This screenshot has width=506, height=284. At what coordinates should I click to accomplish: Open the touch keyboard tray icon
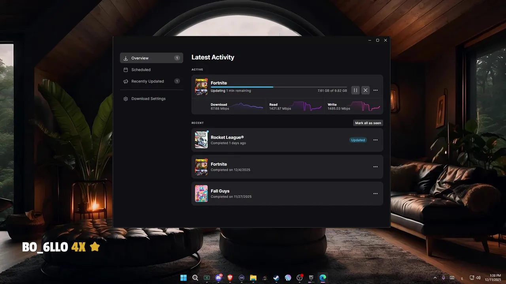point(452,278)
